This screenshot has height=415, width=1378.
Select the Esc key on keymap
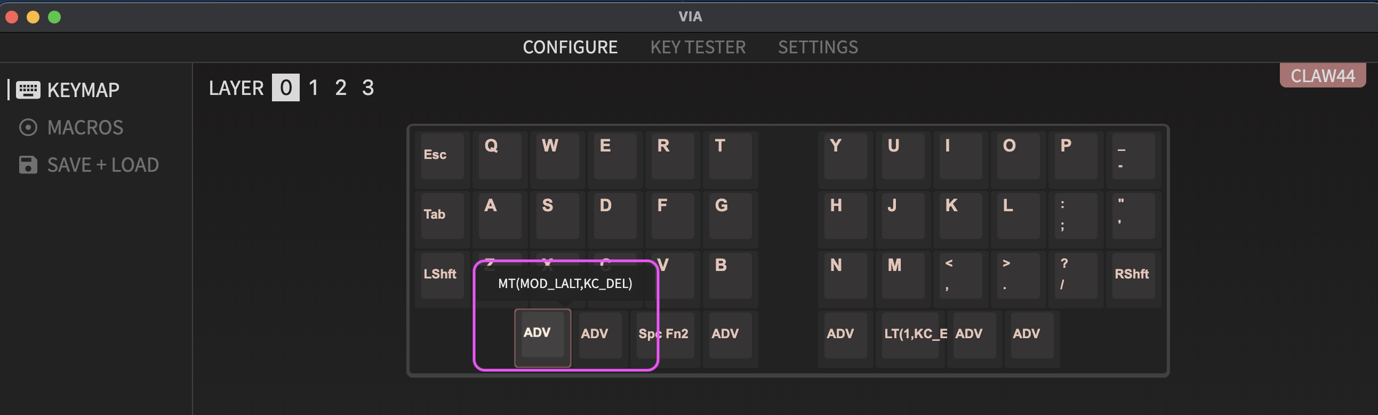(442, 156)
